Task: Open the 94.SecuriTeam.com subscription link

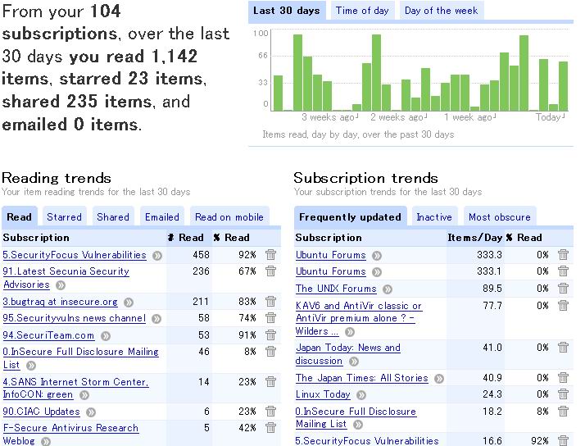Action: click(48, 335)
